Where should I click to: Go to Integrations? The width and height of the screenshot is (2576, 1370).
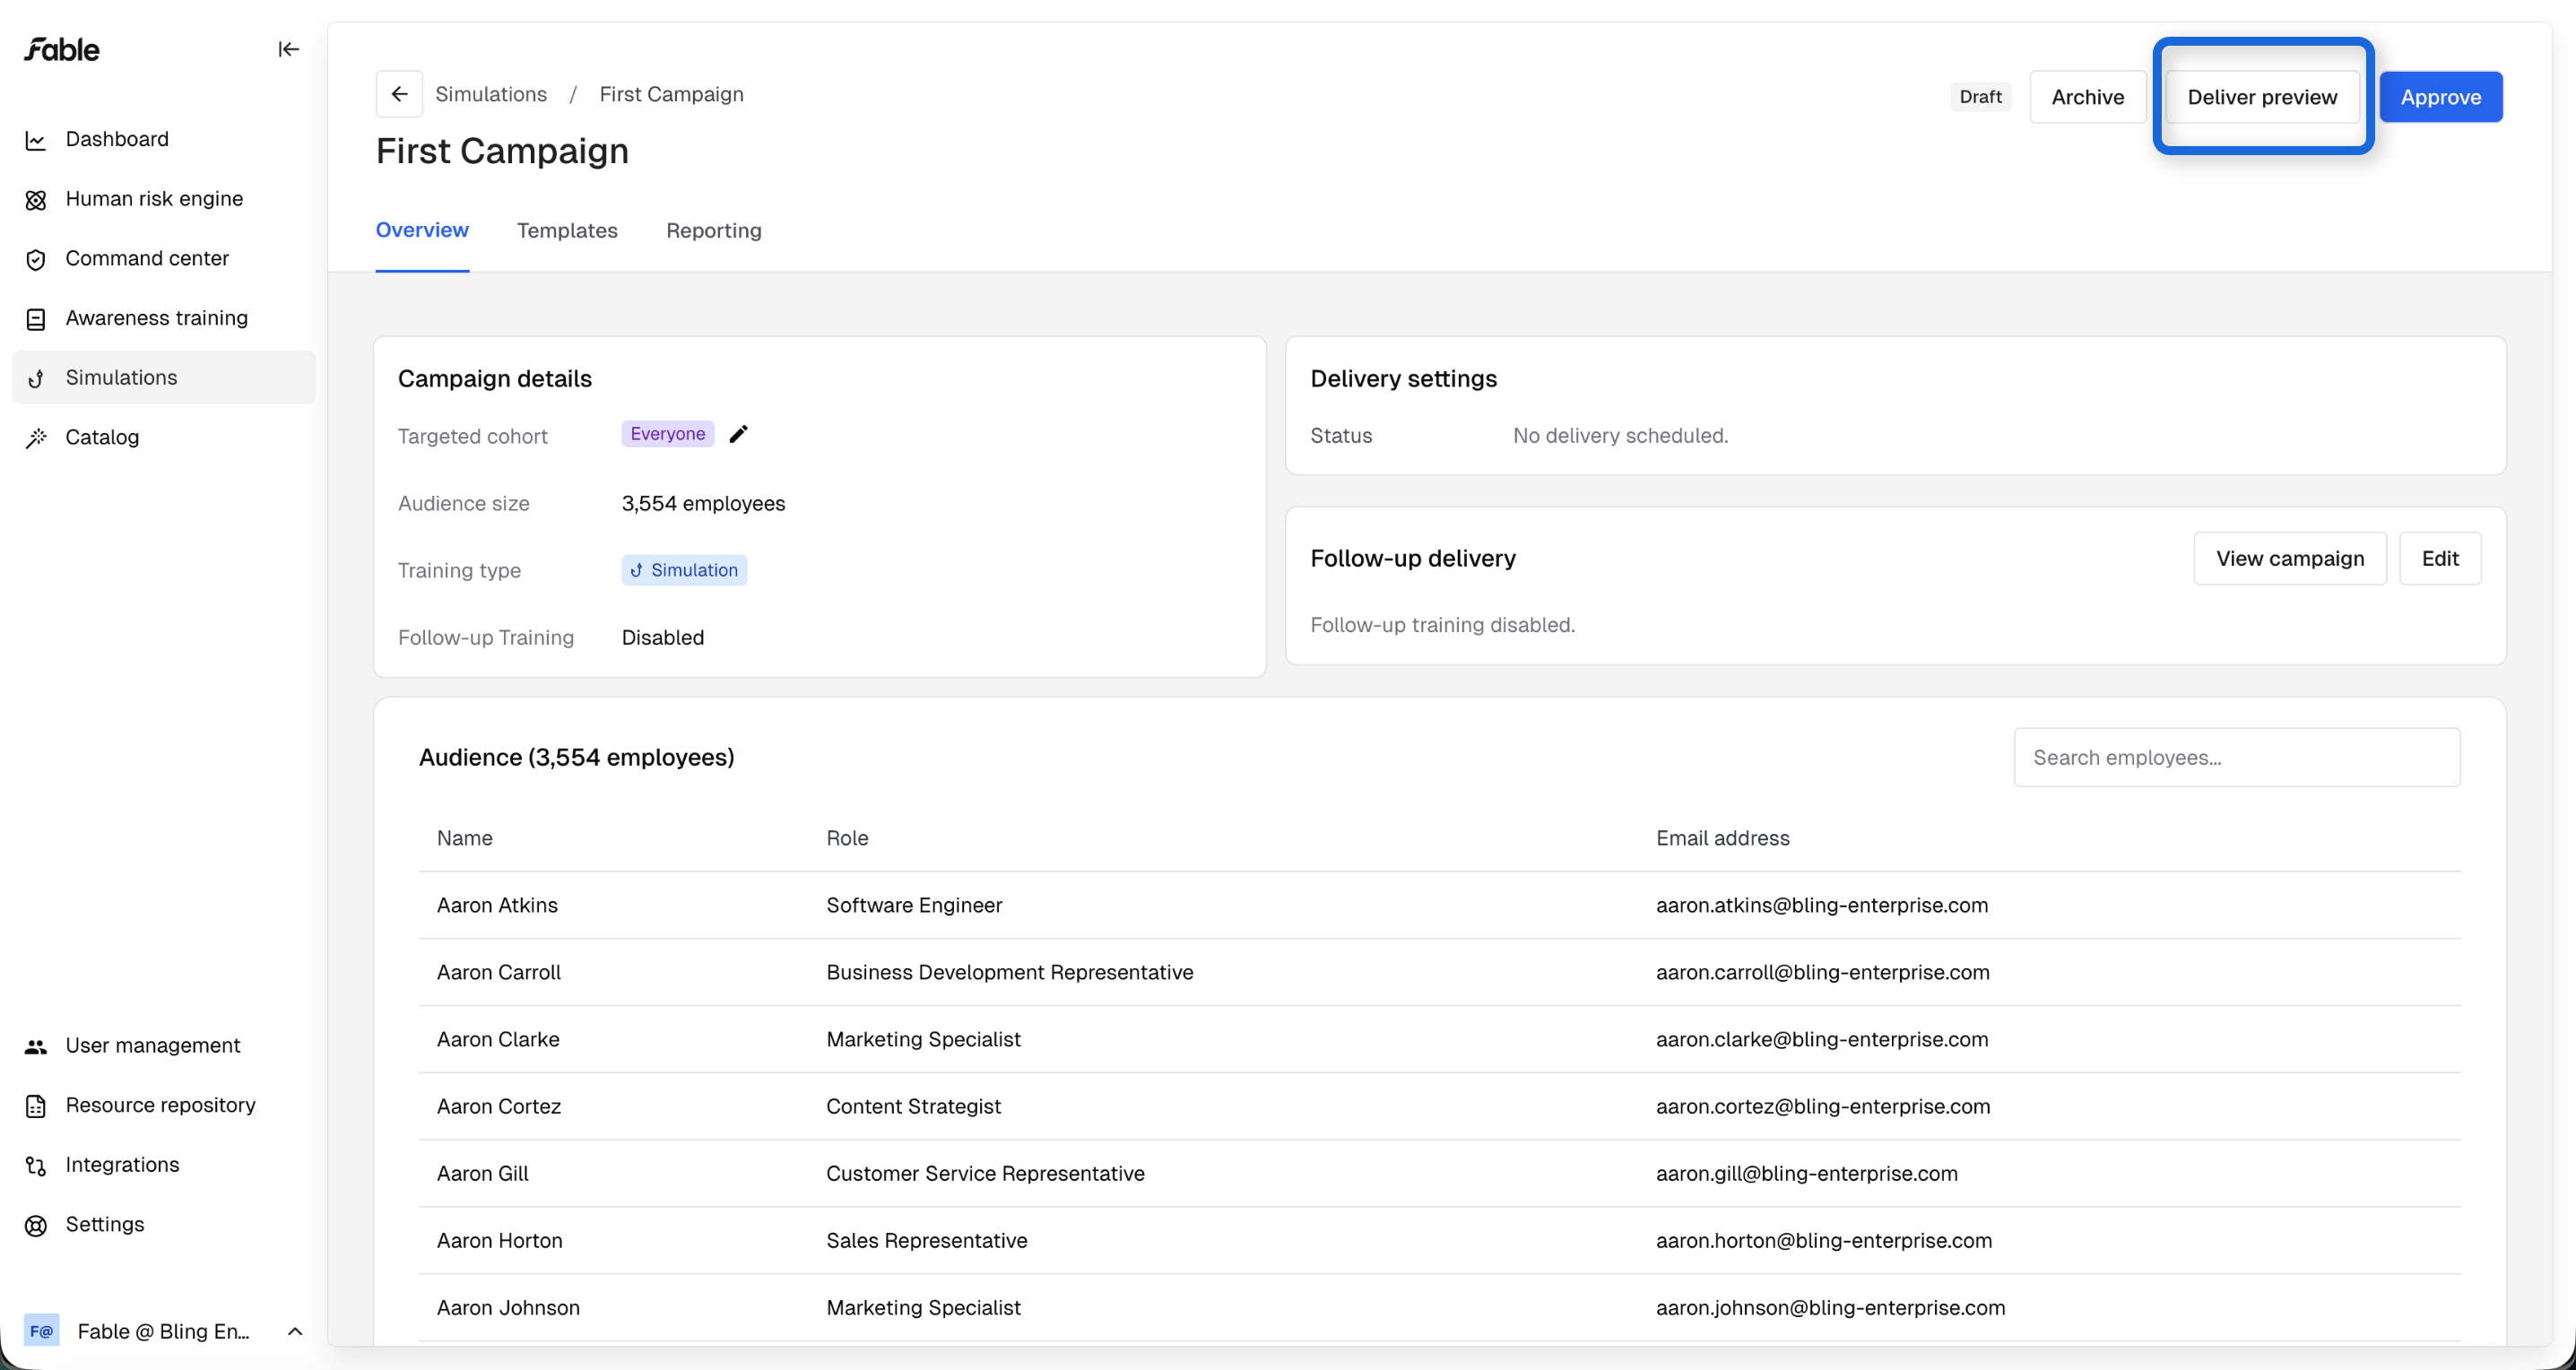click(164, 1165)
